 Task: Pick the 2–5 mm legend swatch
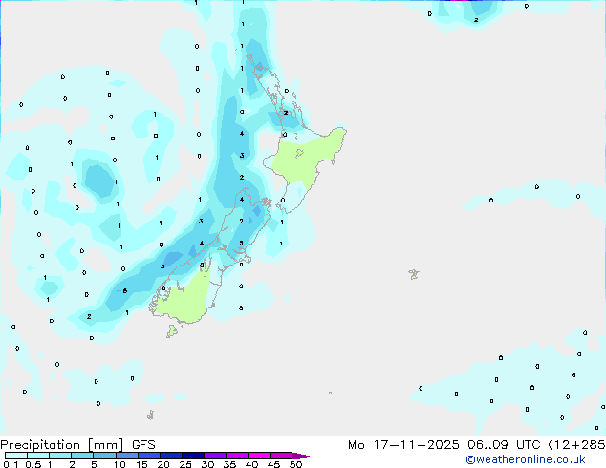[x=82, y=456]
